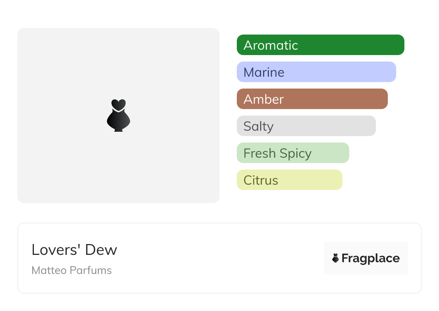Click the "Citrus" text label
This screenshot has height=311, width=439.
coord(261,180)
